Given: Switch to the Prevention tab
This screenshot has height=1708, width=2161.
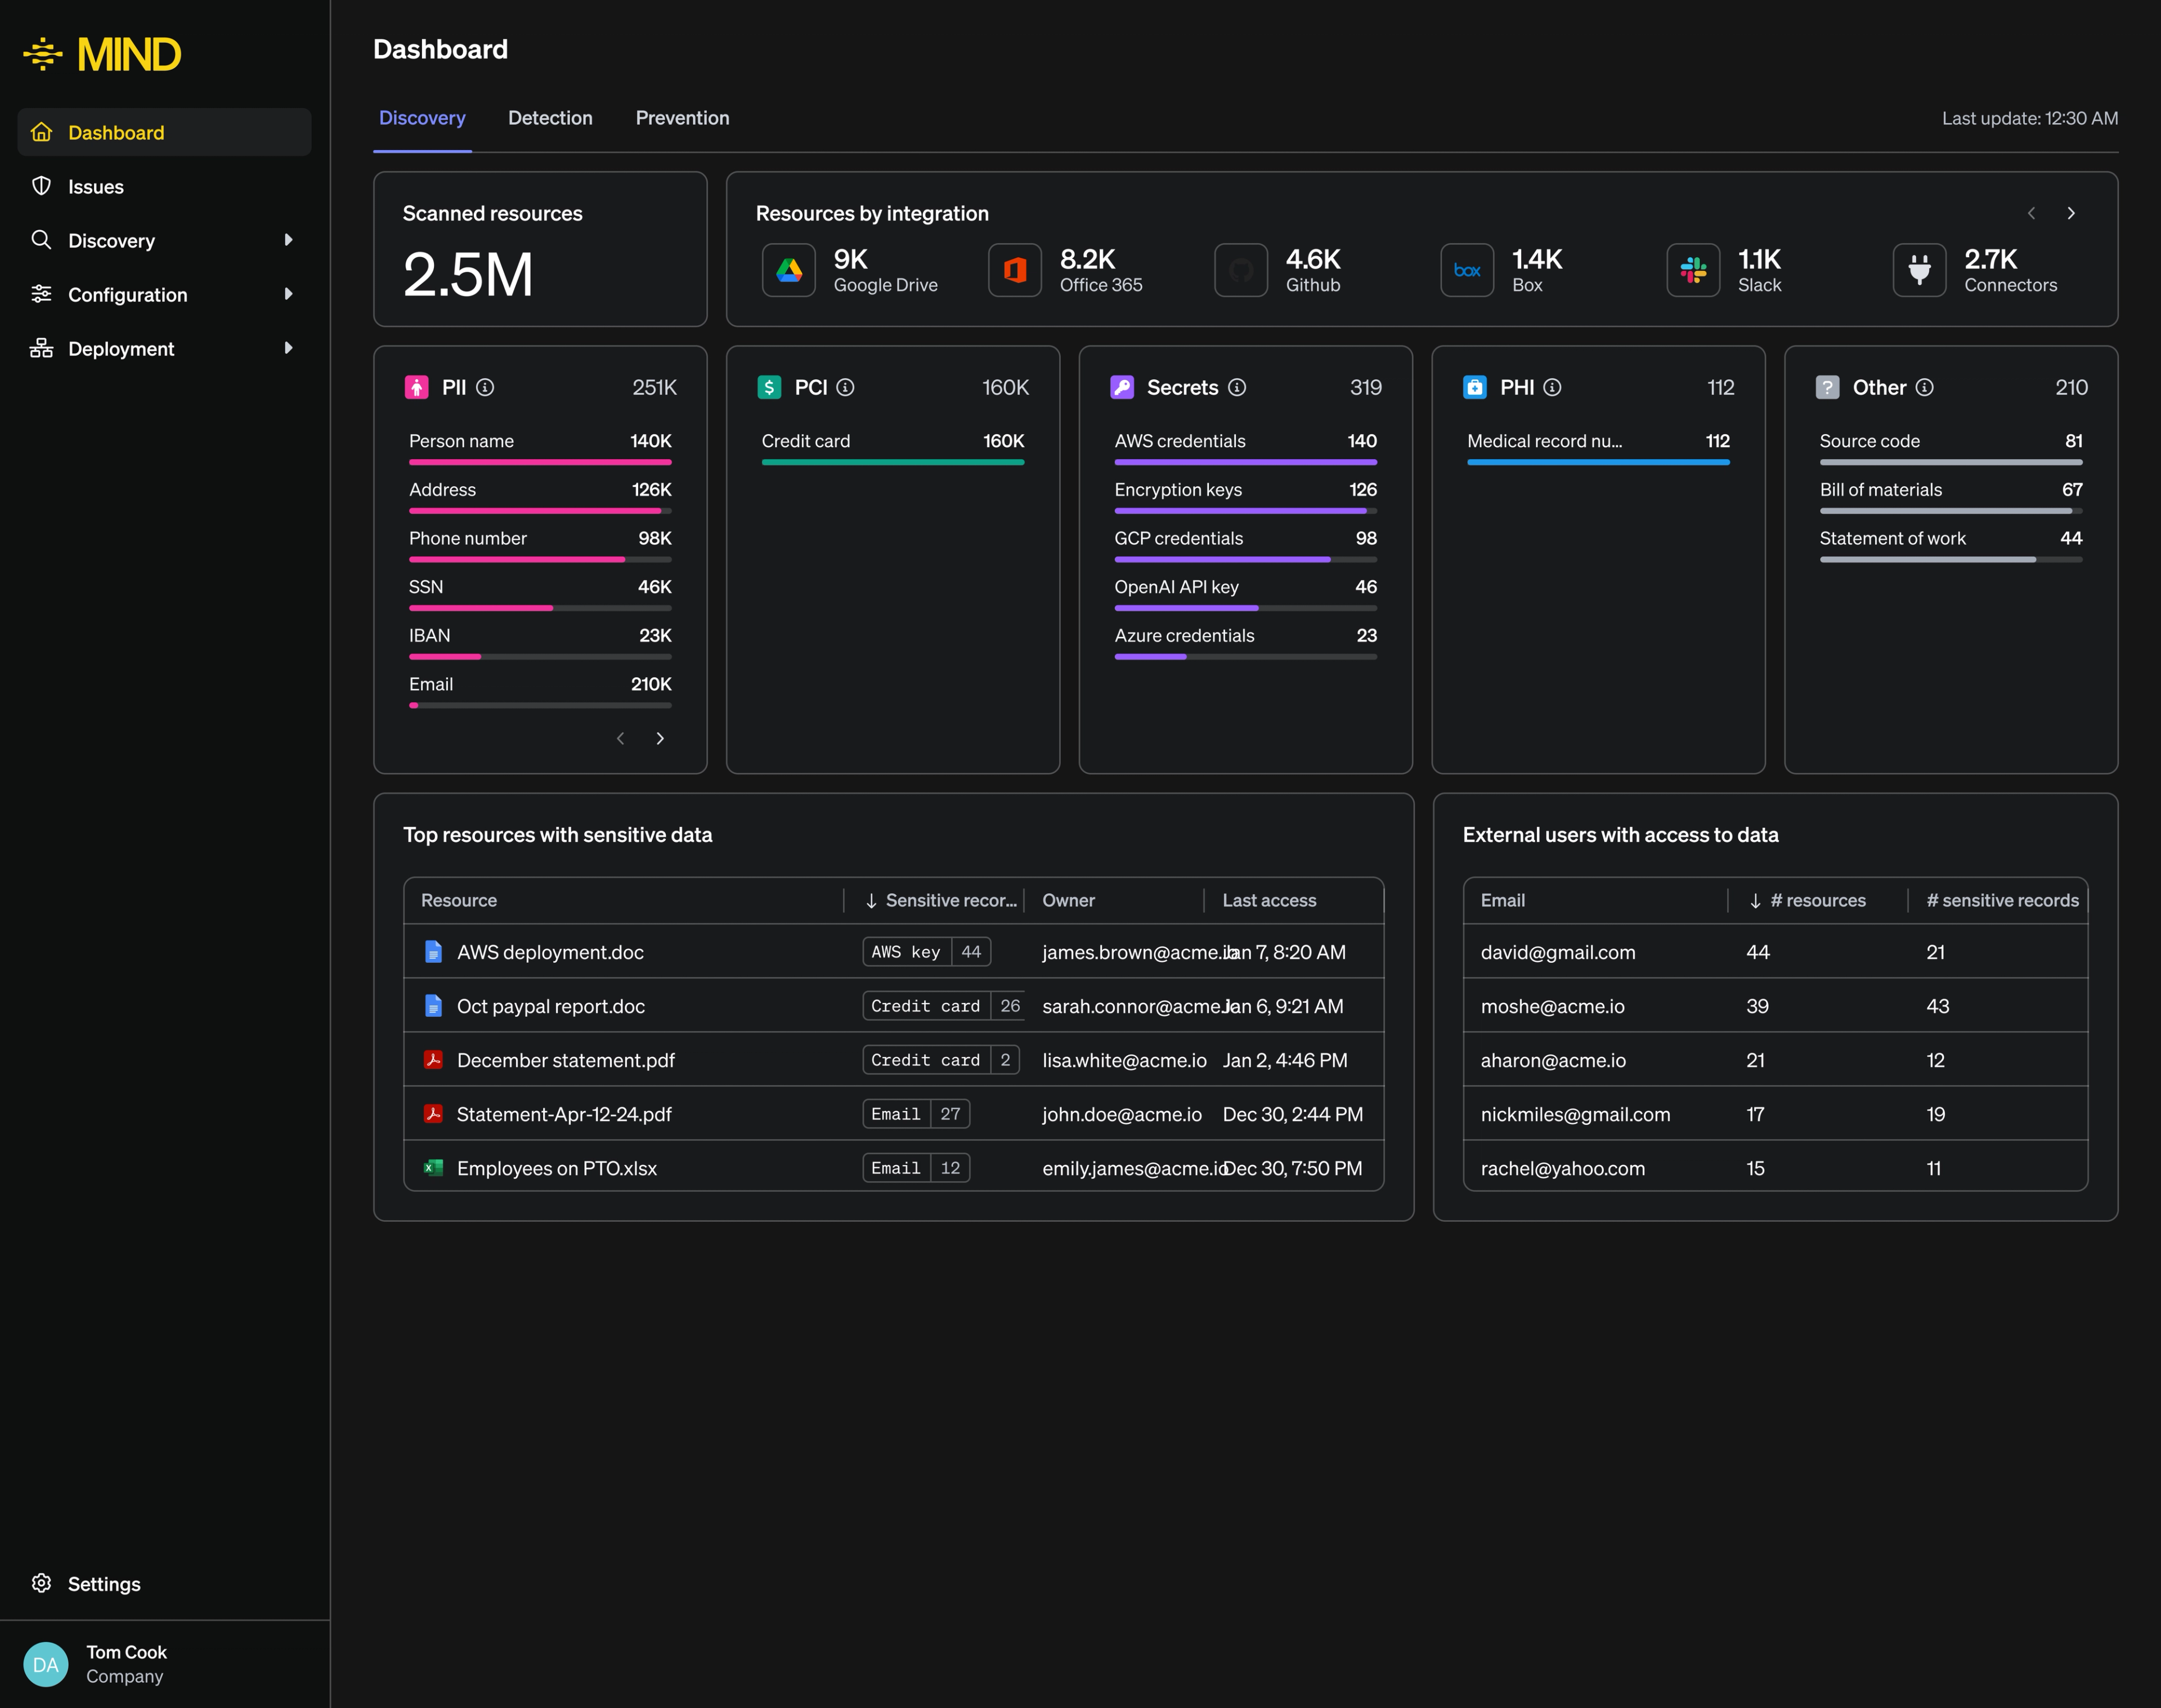Looking at the screenshot, I should pyautogui.click(x=682, y=118).
